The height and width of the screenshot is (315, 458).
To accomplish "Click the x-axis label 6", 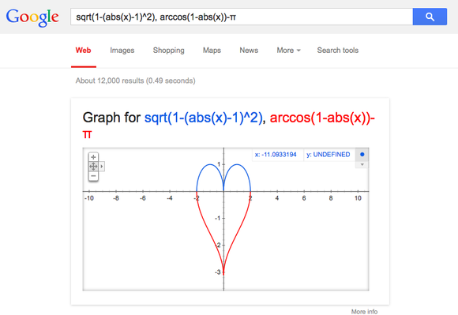I will [x=304, y=198].
